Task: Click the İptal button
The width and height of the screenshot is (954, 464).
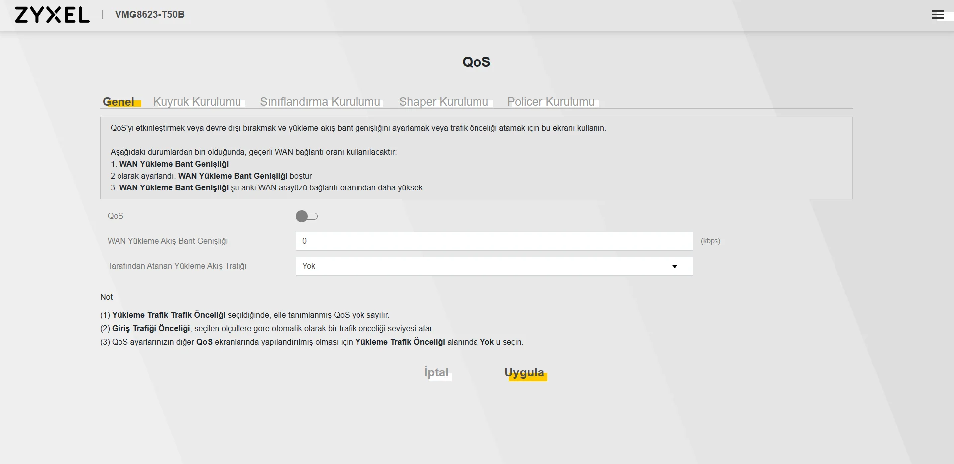Action: tap(436, 372)
